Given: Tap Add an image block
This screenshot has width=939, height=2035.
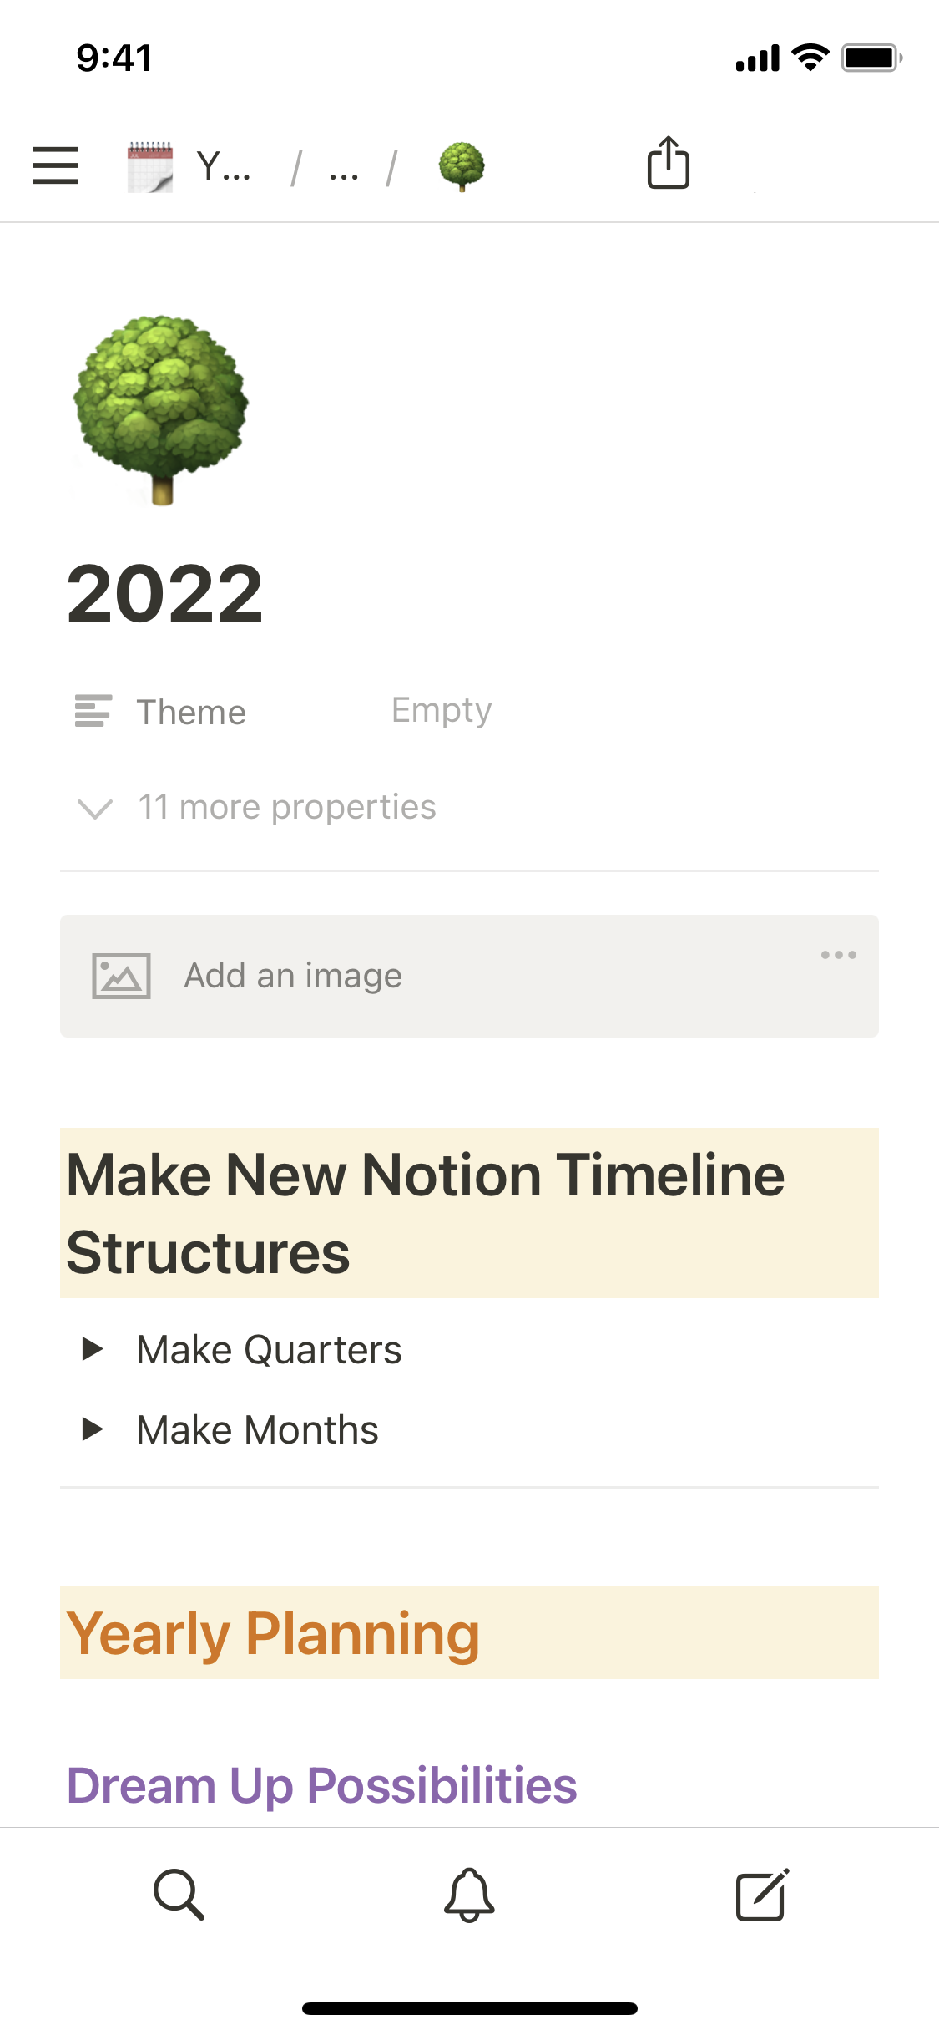Looking at the screenshot, I should (292, 976).
